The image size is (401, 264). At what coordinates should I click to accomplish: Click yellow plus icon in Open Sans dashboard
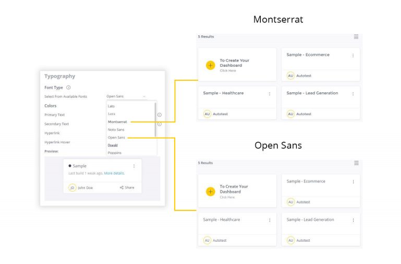[210, 192]
